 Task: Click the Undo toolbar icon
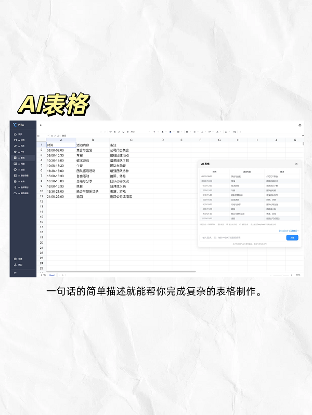(100, 131)
